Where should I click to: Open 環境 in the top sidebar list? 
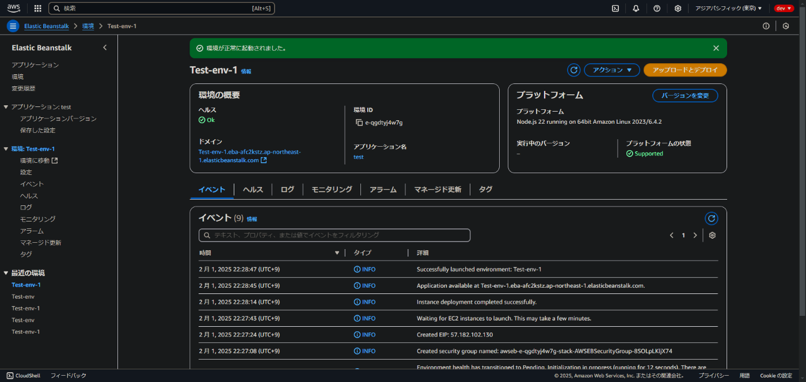coord(17,77)
